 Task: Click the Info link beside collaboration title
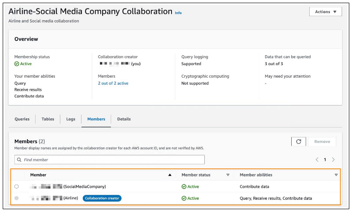(x=178, y=13)
